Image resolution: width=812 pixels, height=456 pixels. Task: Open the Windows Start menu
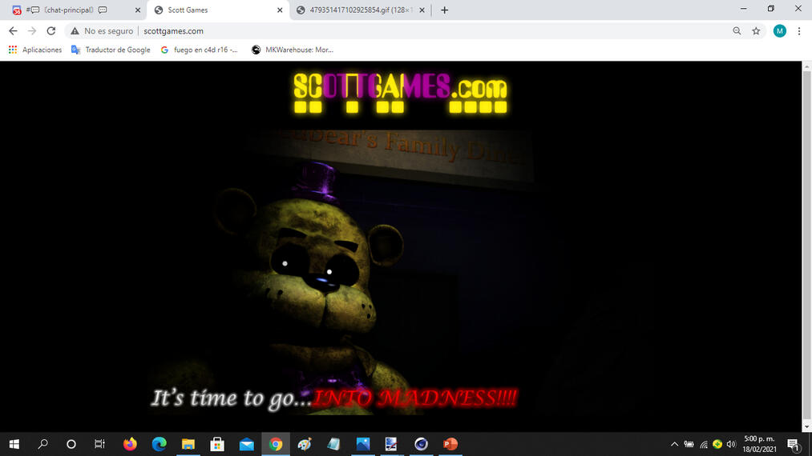[14, 444]
